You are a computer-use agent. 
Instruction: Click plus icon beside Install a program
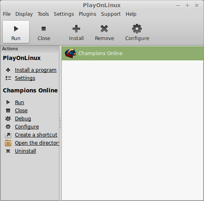coord(8,70)
